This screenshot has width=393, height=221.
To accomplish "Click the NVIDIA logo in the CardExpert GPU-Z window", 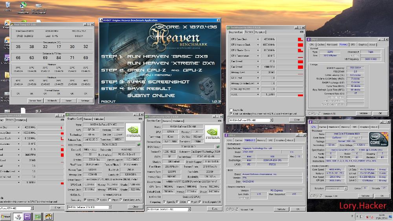I will click(212, 134).
